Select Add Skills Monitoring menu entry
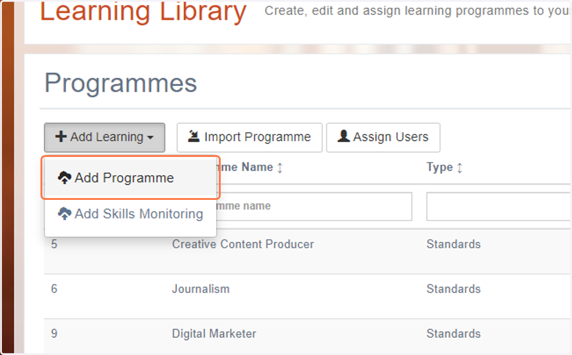The image size is (572, 355). 131,214
